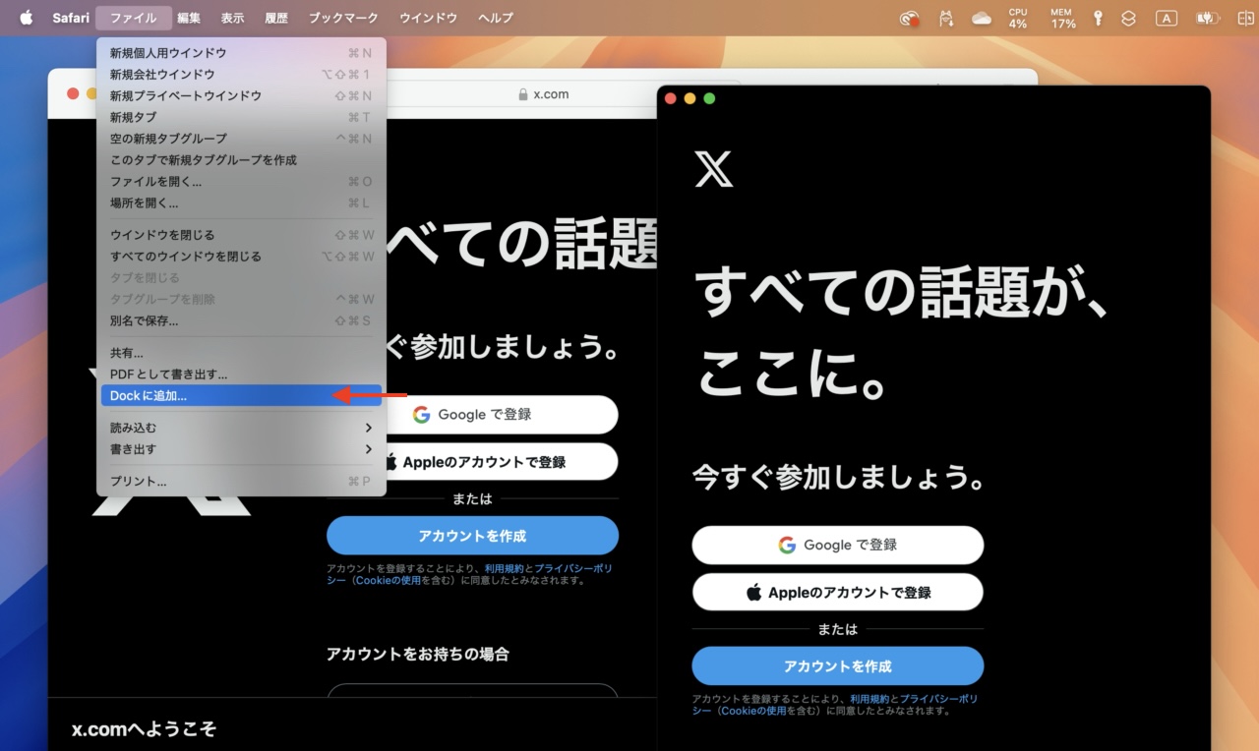The height and width of the screenshot is (751, 1259).
Task: Choose 空の新規タブグループ
Action: click(241, 139)
